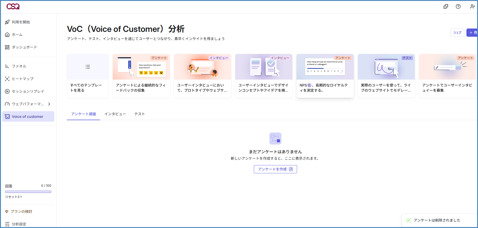Open ヒートマップ in the sidebar
The width and height of the screenshot is (478, 228).
[x=28, y=79]
